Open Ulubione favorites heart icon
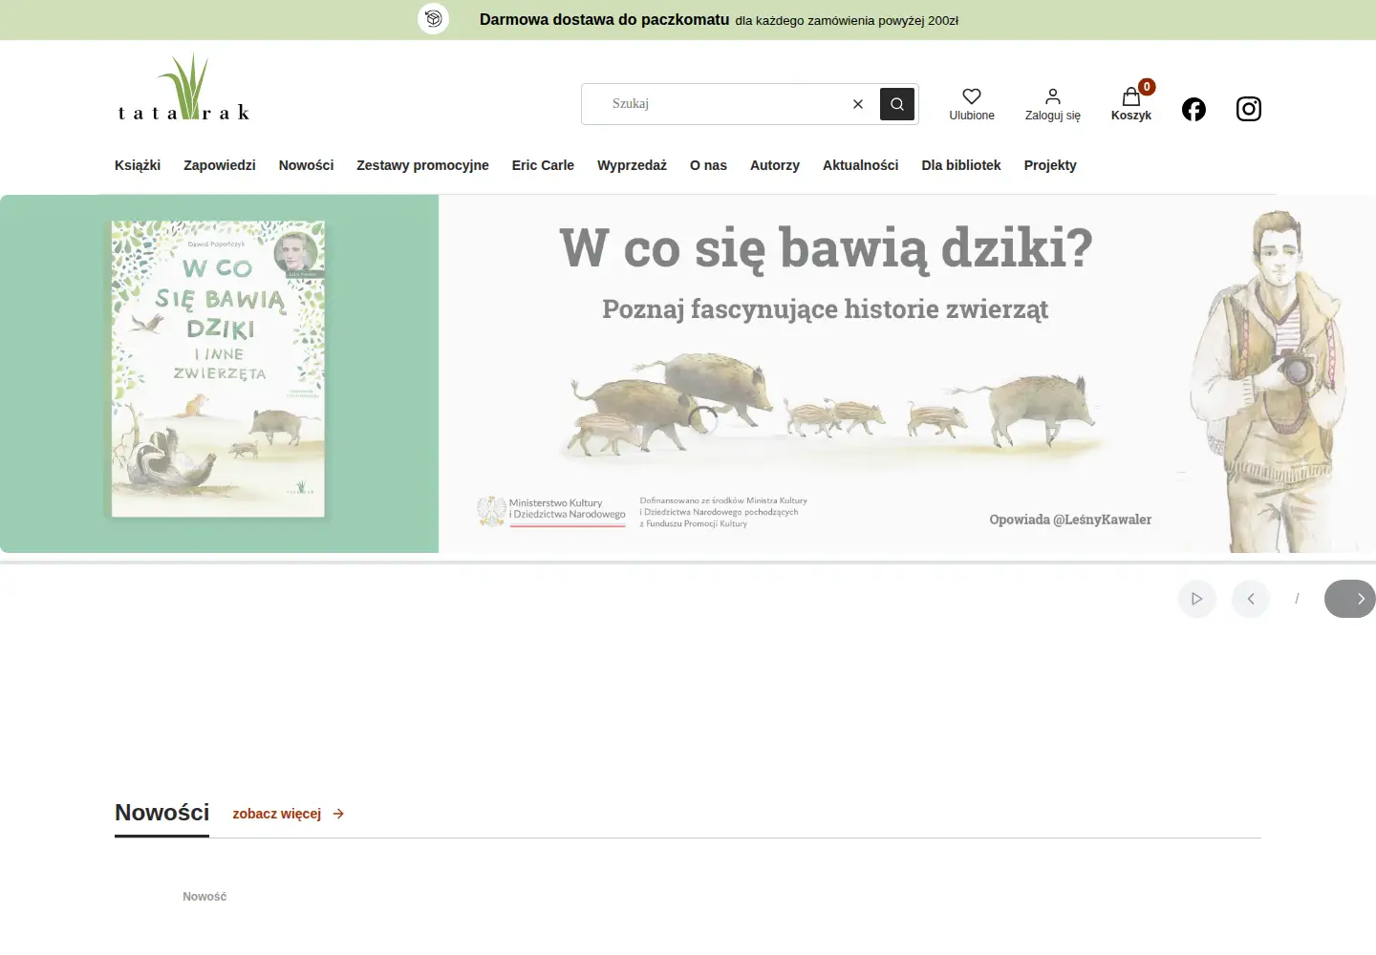The height and width of the screenshot is (955, 1376). tap(972, 96)
